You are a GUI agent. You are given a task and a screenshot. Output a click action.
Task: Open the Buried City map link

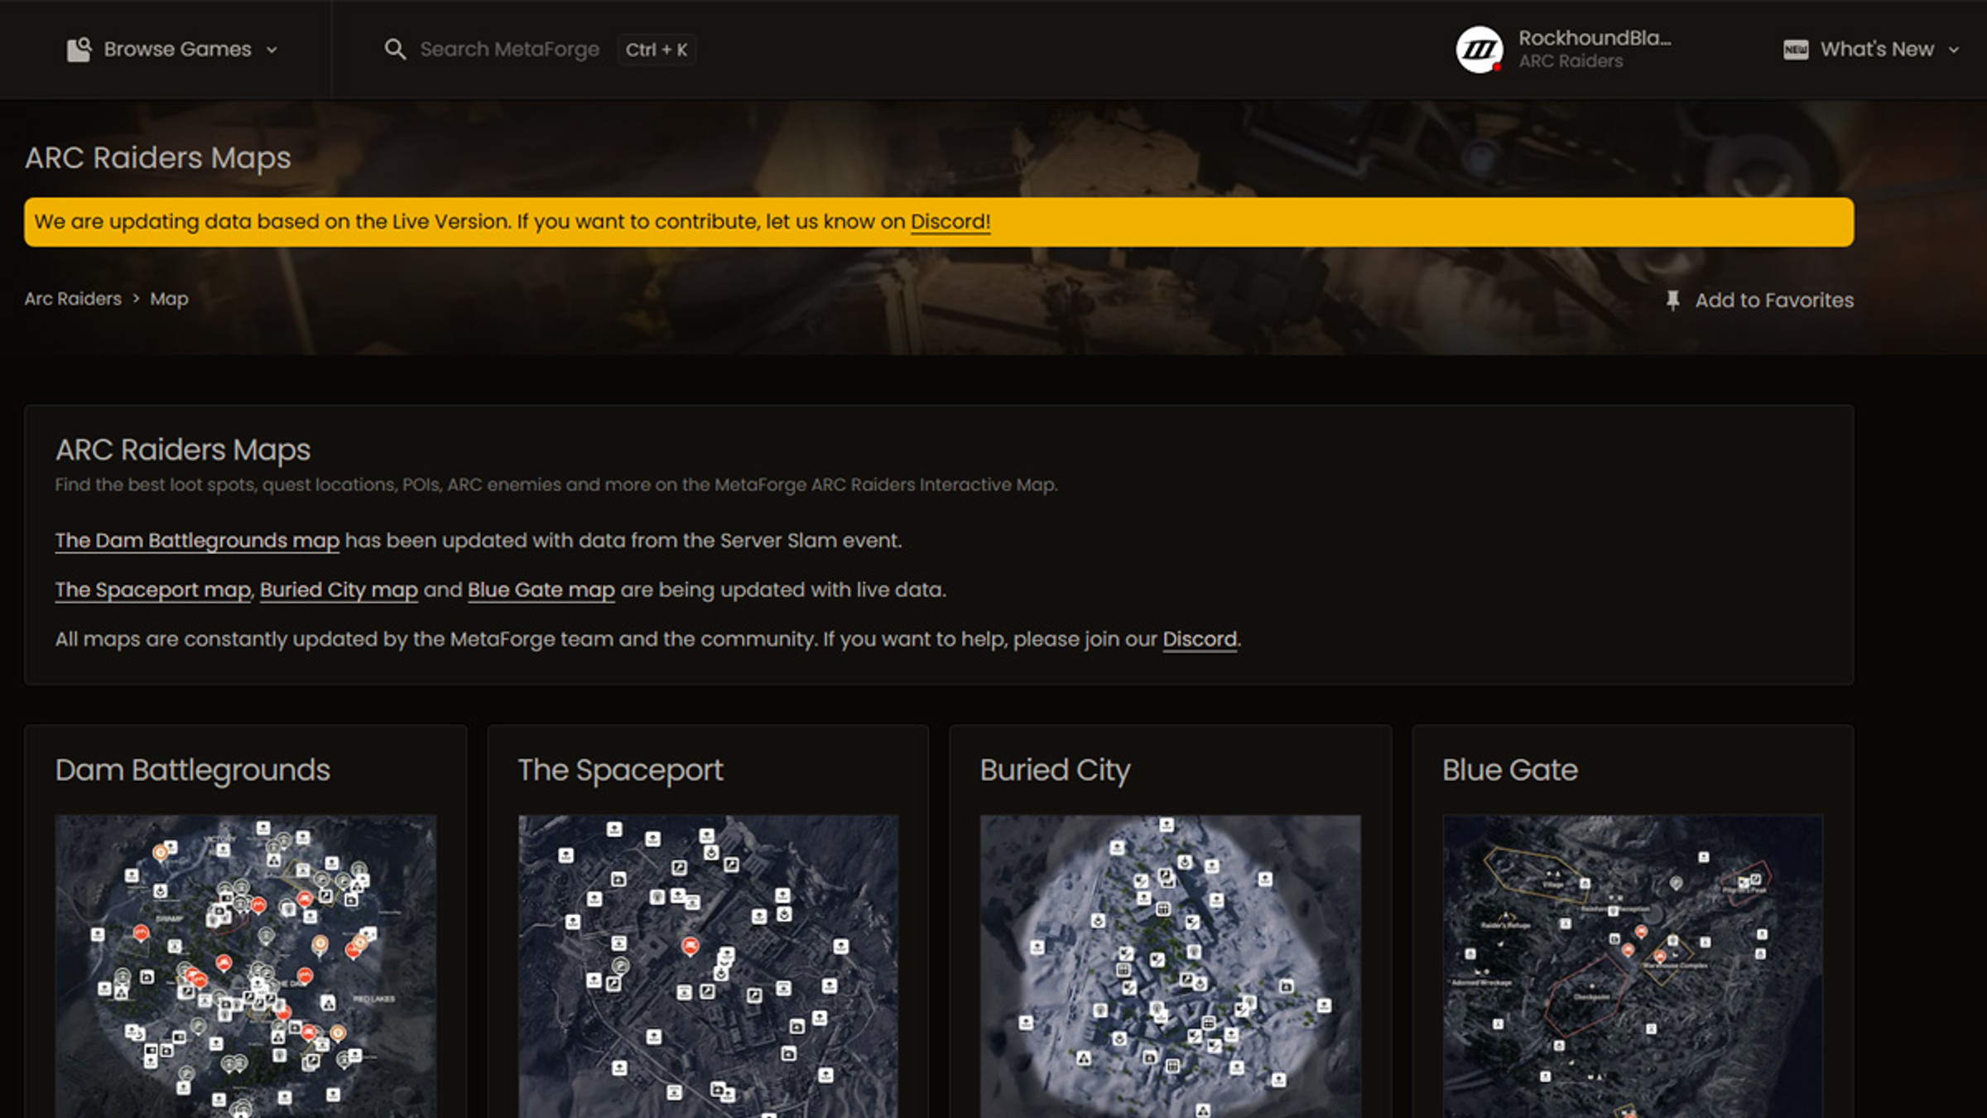pos(339,590)
